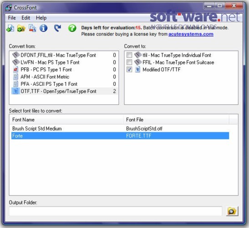Click the FORTE.TTF file name cell
This screenshot has width=249, height=228.
click(x=139, y=136)
